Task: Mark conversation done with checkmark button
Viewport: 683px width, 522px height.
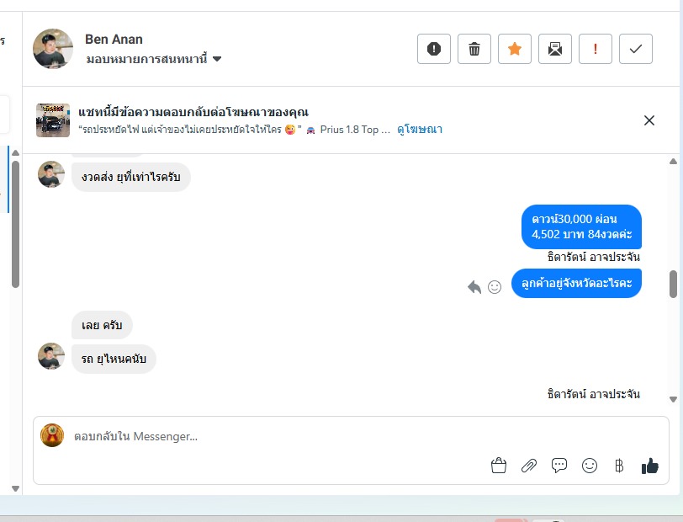Action: pyautogui.click(x=636, y=49)
